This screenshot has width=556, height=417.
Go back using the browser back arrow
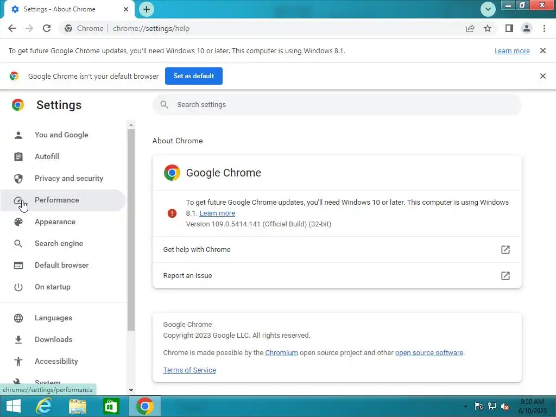click(12, 28)
